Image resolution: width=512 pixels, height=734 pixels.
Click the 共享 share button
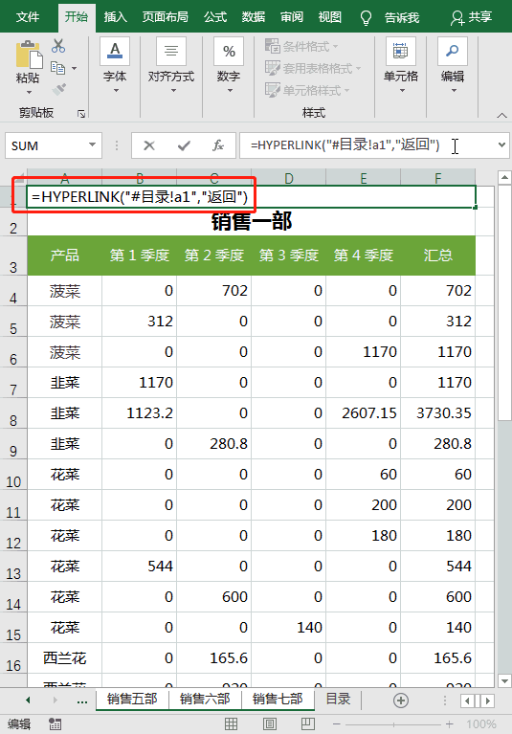(471, 17)
